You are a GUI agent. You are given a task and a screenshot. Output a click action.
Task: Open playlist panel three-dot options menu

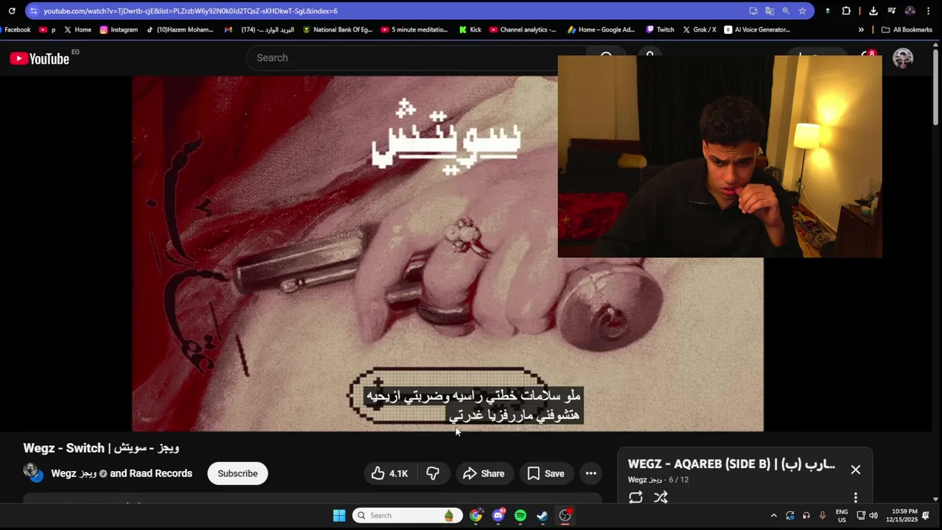pos(855,498)
